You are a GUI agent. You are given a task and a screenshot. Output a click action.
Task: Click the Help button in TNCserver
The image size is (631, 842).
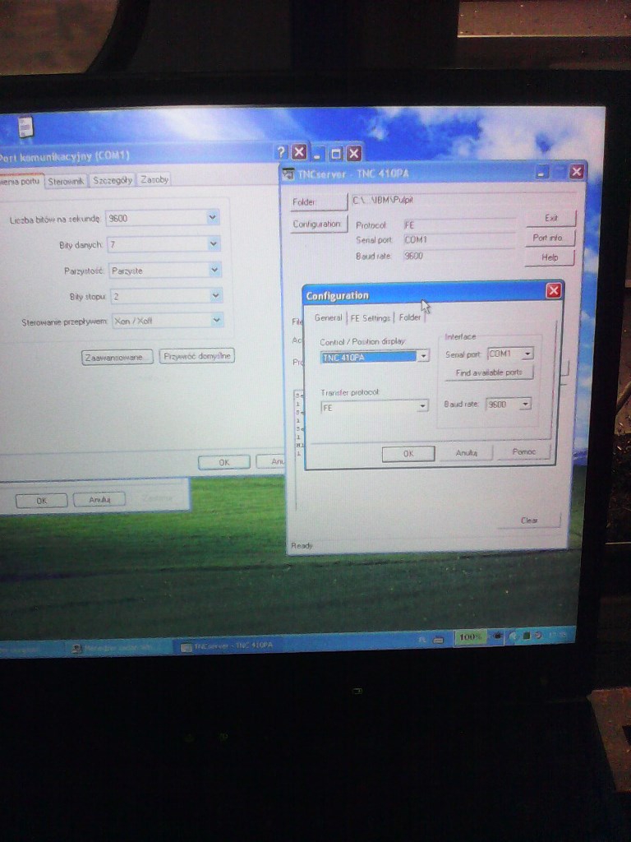tap(550, 257)
